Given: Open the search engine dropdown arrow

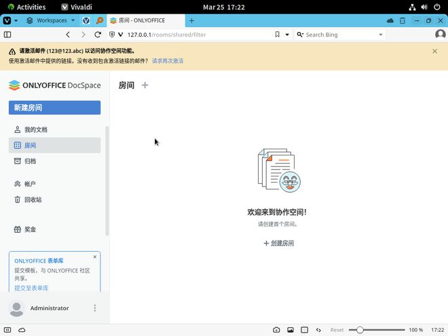Looking at the screenshot, I should click(380, 35).
